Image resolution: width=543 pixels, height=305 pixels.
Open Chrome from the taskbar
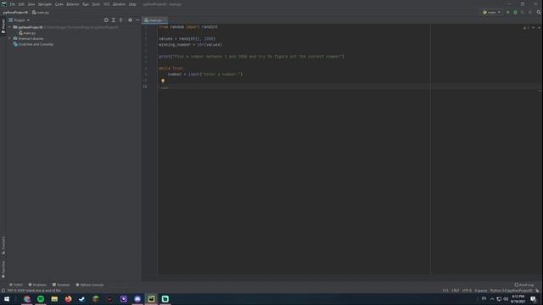pyautogui.click(x=27, y=299)
